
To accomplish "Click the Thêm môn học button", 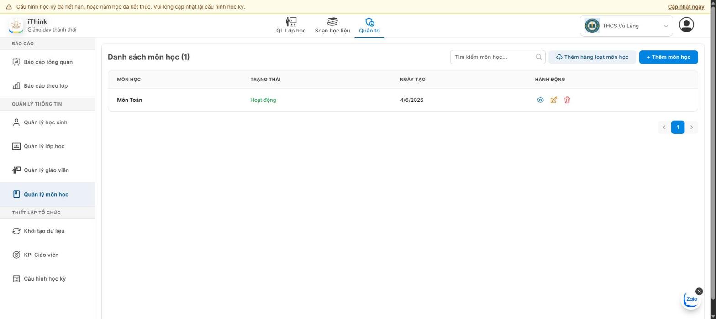I will coord(669,57).
